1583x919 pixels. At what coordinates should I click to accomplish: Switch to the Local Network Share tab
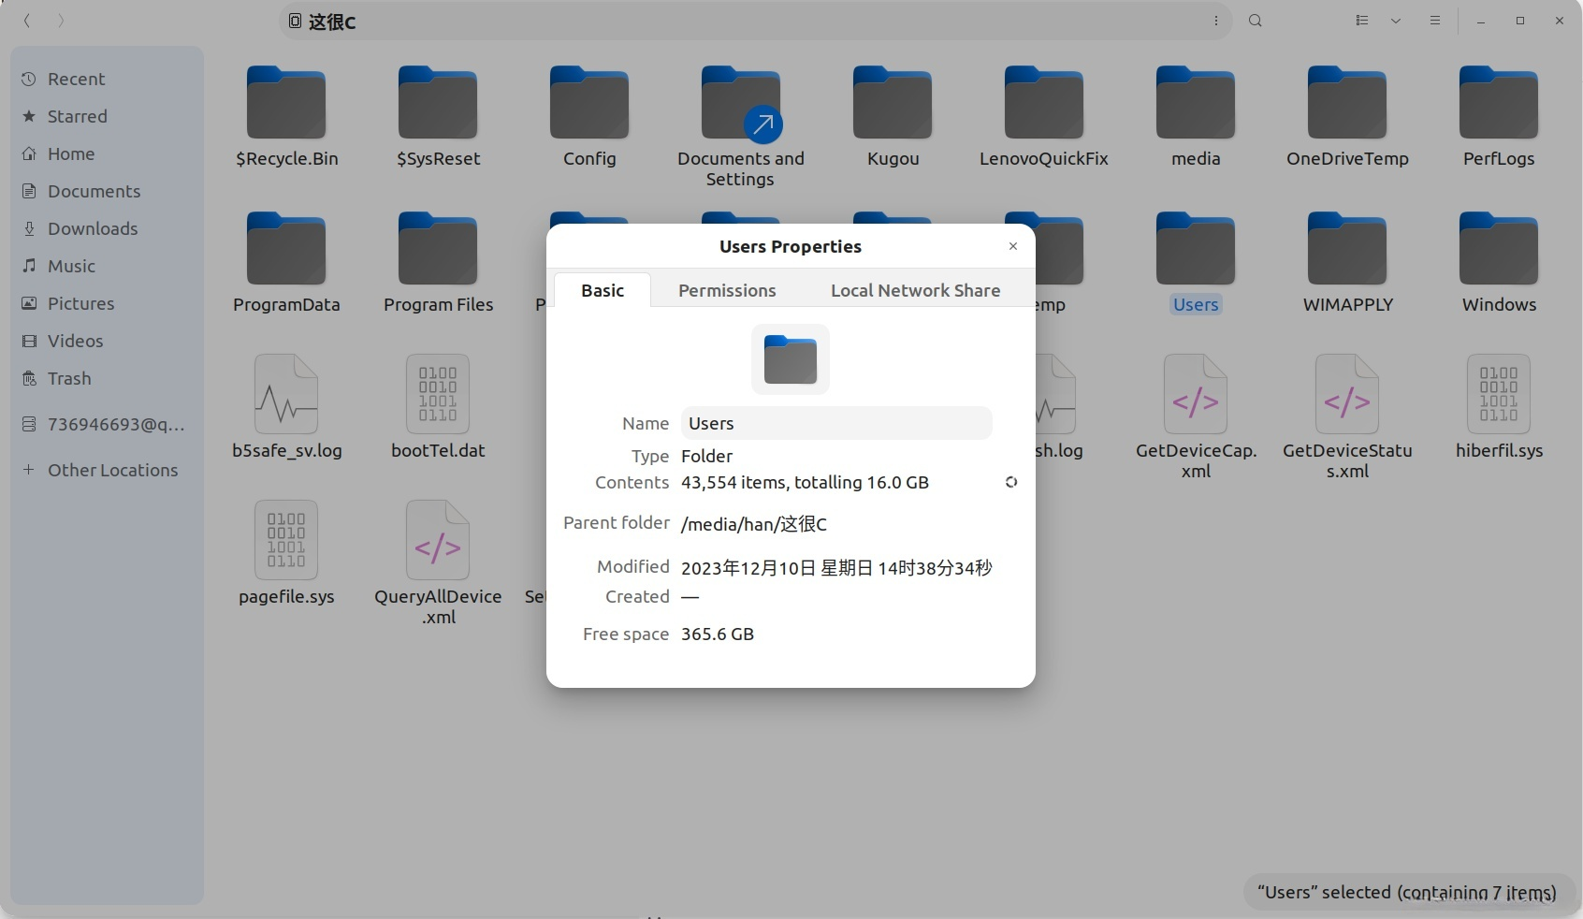pos(915,290)
